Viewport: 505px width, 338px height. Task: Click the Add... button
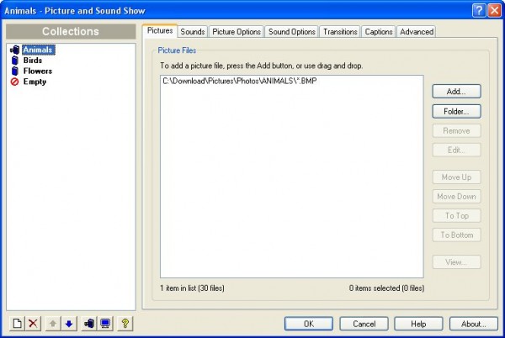tap(456, 92)
